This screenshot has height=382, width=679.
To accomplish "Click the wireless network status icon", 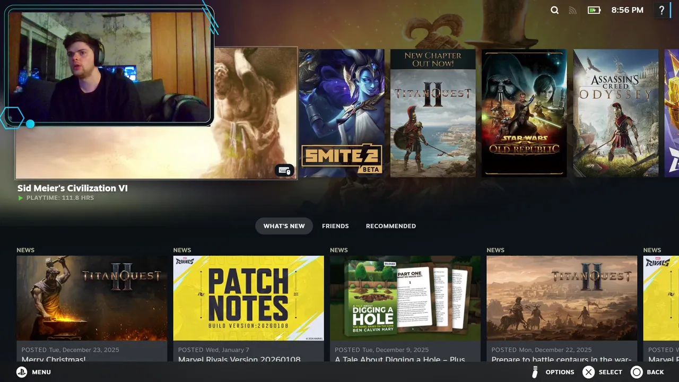I will pos(572,10).
